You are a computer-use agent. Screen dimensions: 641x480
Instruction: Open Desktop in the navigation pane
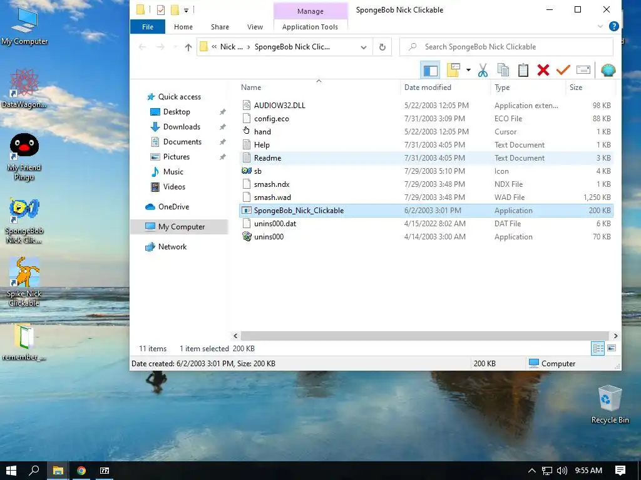[177, 112]
